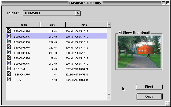Sort files by Name column header
This screenshot has width=171, height=107.
tap(23, 25)
